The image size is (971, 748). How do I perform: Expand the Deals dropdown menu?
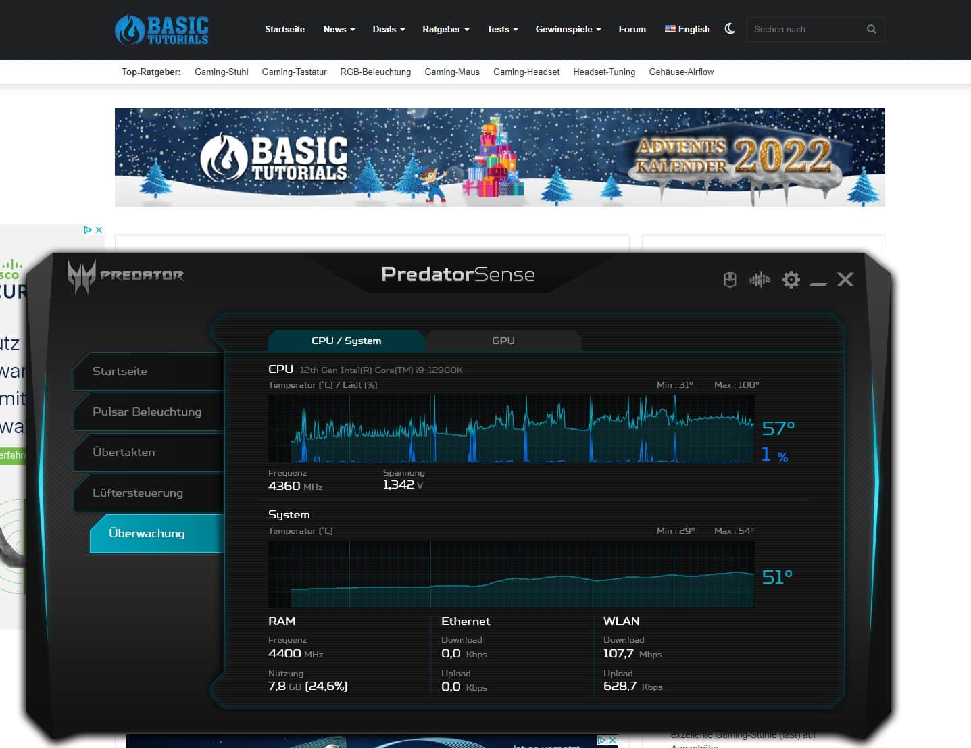pos(389,29)
